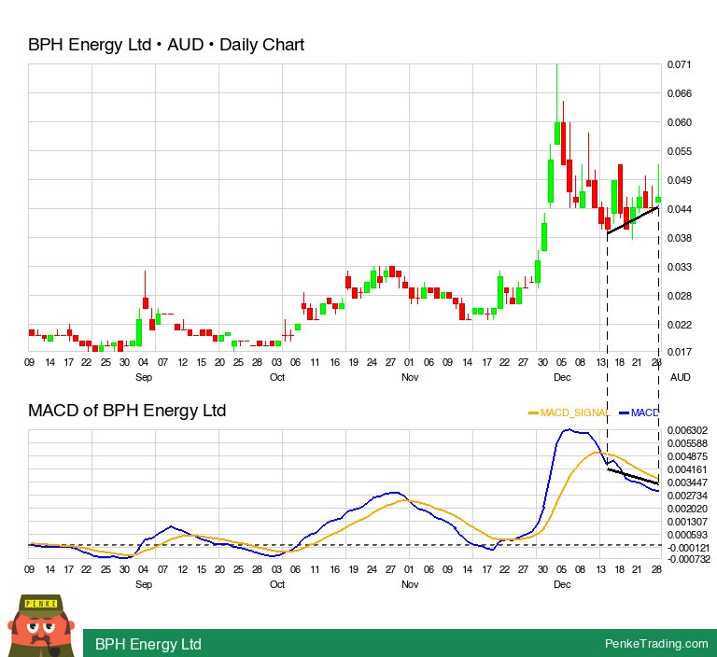The height and width of the screenshot is (657, 717).
Task: Click the Sep month label under price chart
Action: [x=144, y=377]
